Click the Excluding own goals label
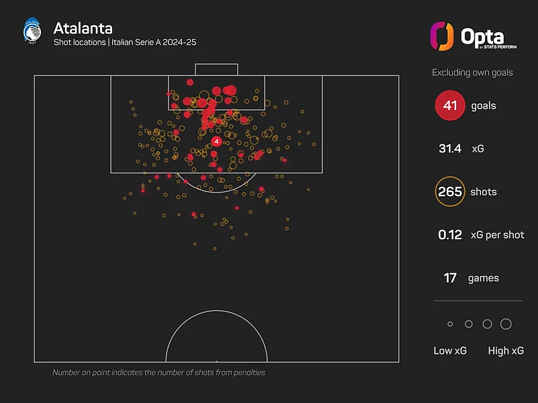 coord(472,73)
